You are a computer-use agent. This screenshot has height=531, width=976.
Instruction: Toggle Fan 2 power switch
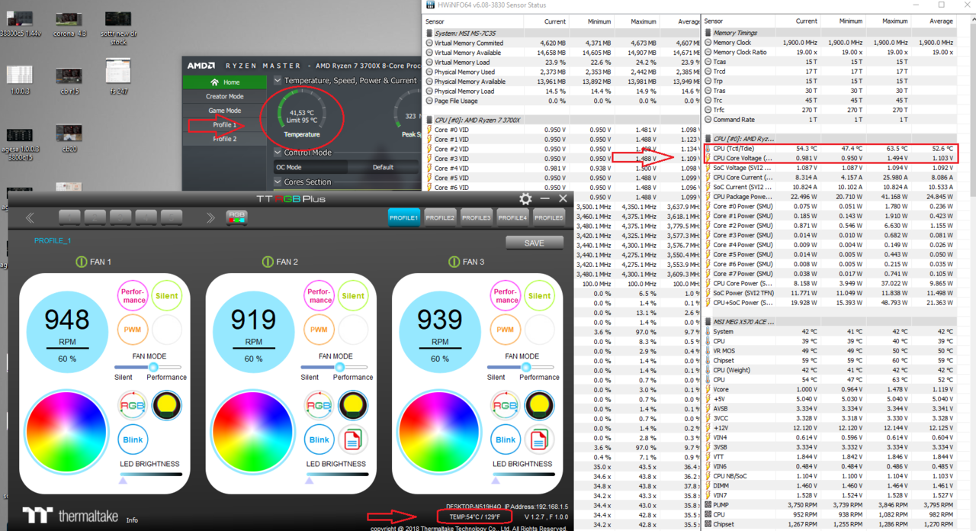pyautogui.click(x=268, y=262)
